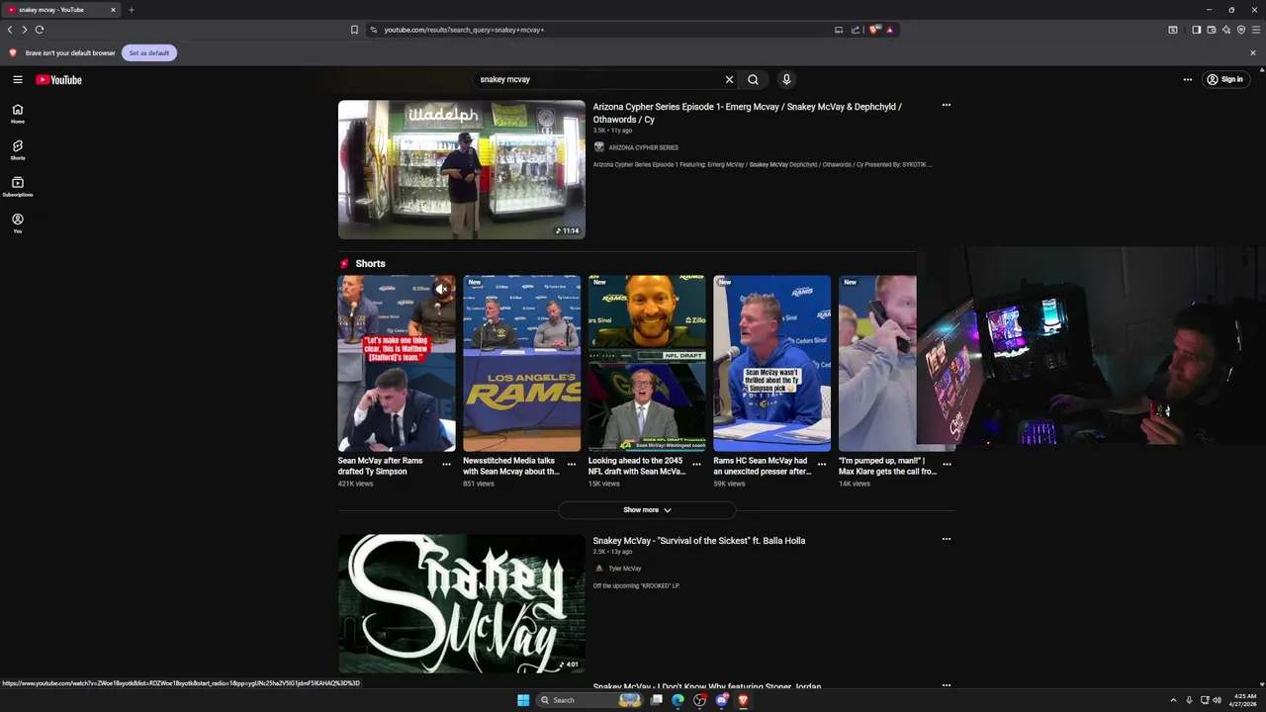Open menu for Rams HC Sean McVay short

[822, 464]
